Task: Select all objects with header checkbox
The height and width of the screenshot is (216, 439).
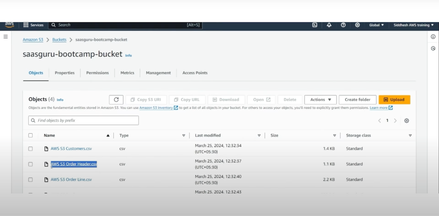Action: pos(30,135)
